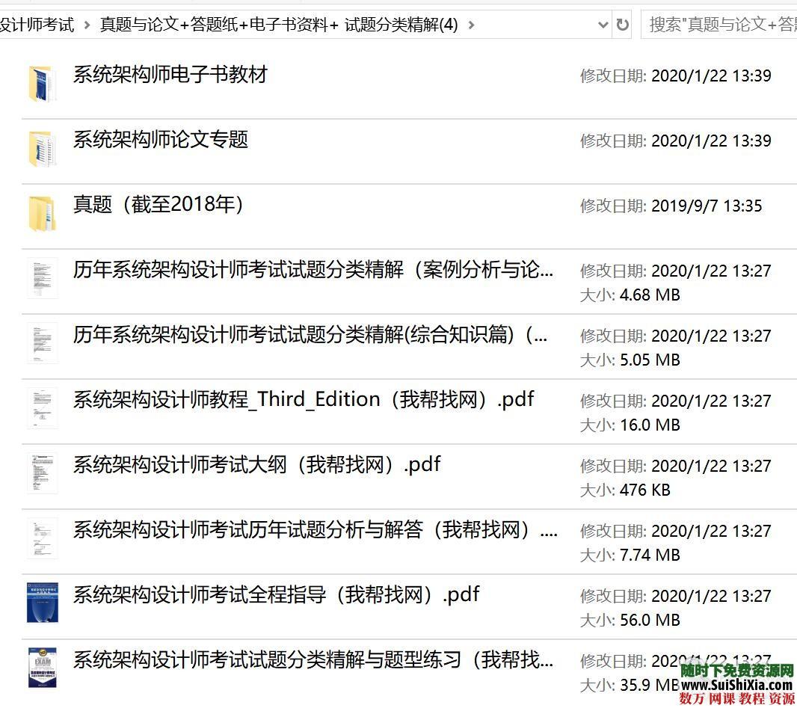Click the refresh icon in the address bar

[x=623, y=24]
